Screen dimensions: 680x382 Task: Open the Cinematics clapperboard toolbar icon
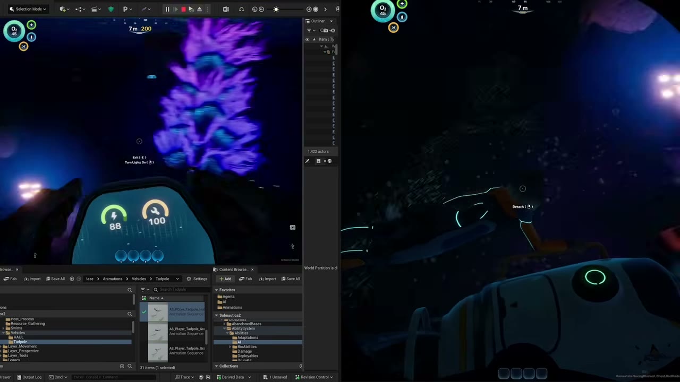point(94,9)
